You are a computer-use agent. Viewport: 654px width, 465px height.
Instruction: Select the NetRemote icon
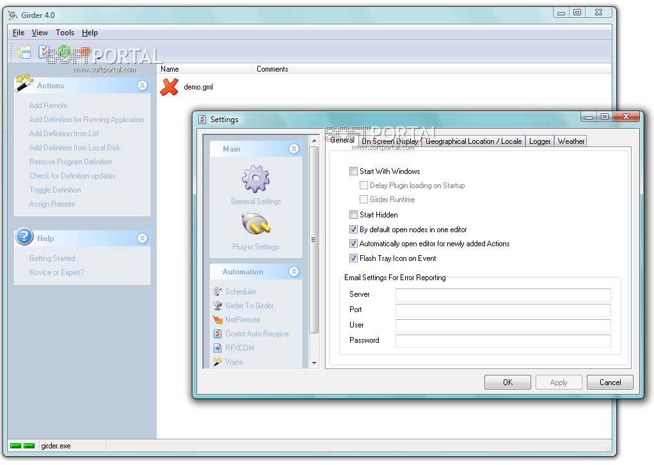[218, 320]
